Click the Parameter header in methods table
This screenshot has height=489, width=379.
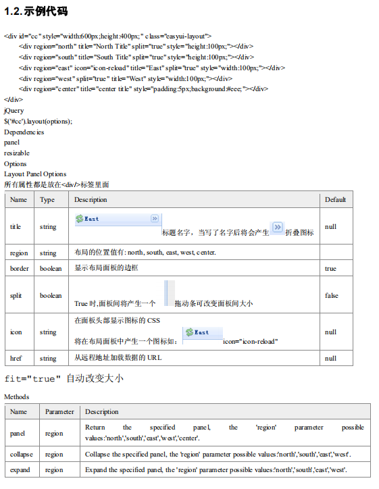(x=59, y=411)
